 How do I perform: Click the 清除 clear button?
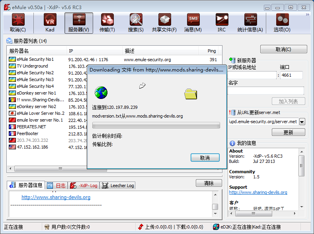click(x=209, y=183)
